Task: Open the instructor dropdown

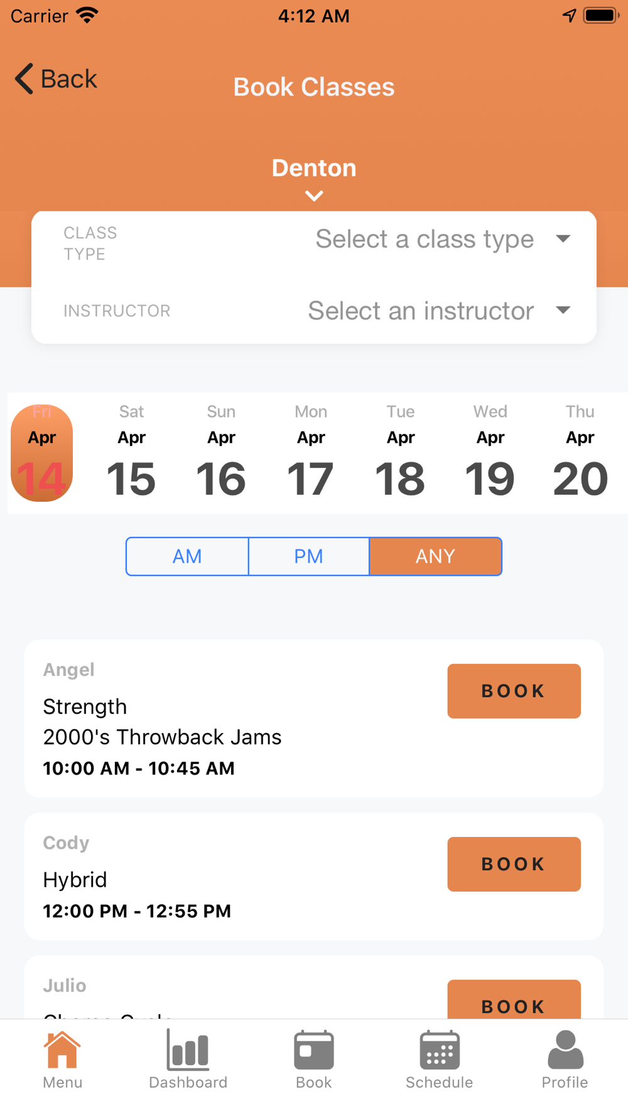Action: (439, 311)
